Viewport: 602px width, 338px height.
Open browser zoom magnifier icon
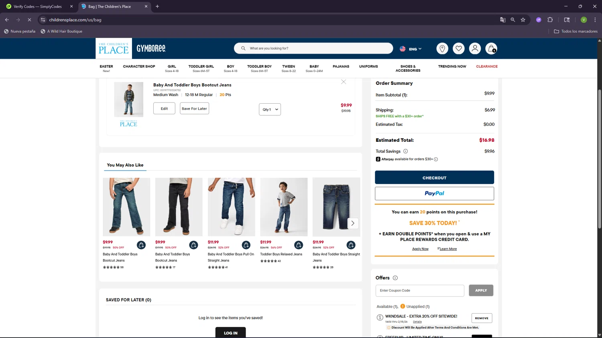tap(513, 20)
